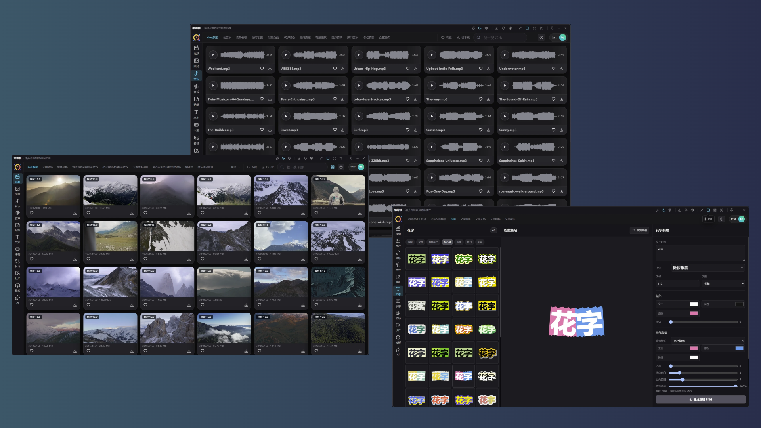Image resolution: width=761 pixels, height=428 pixels.
Task: Favorite the Sunset.mp3 track with heart
Action: click(x=480, y=130)
